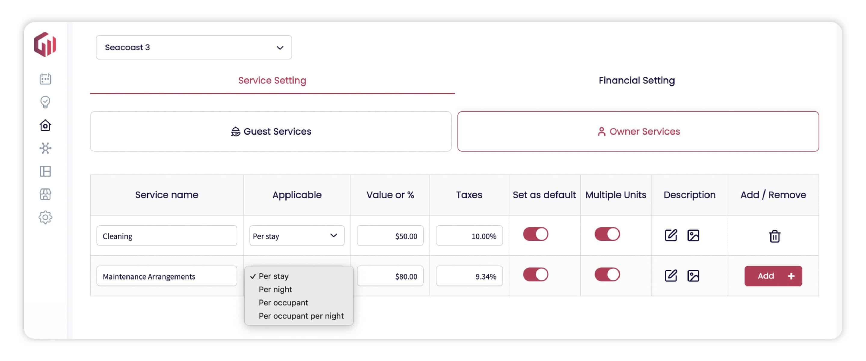Screen dimensions: 866x361
Task: Click the $50.00 value field
Action: (390, 236)
